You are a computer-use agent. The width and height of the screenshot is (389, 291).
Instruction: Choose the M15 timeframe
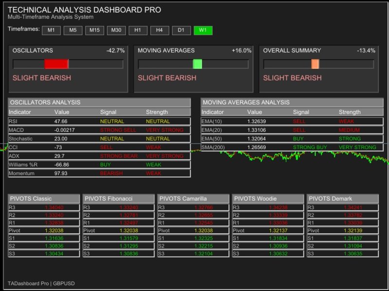pos(94,31)
